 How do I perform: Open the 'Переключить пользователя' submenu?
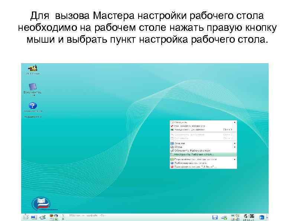click(x=203, y=159)
